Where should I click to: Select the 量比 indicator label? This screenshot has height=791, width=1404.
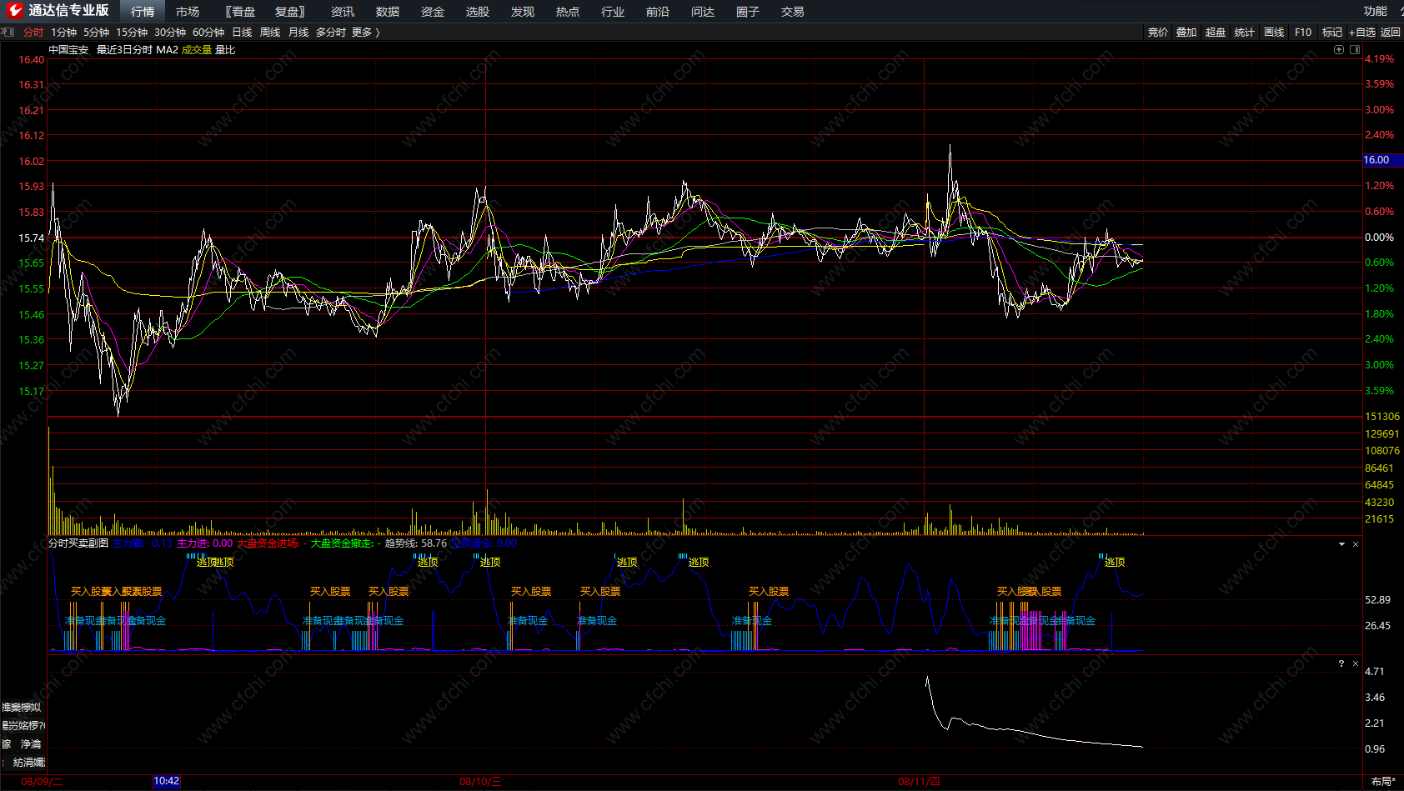(225, 50)
